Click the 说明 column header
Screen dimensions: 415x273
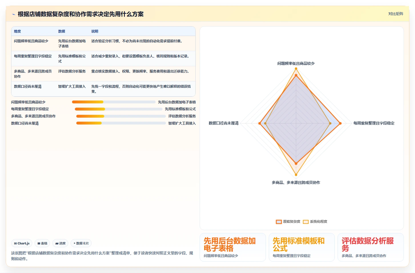95,31
